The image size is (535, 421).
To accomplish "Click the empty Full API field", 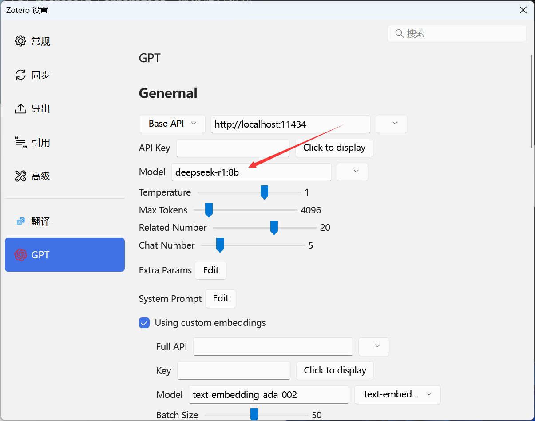I will (273, 347).
